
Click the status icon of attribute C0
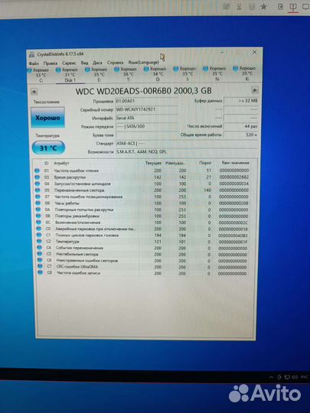click(x=39, y=229)
